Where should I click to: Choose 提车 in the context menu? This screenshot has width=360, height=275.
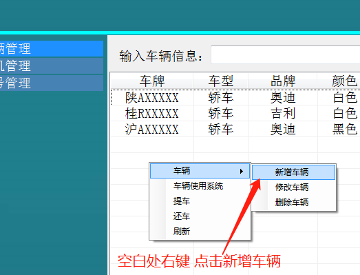pyautogui.click(x=200, y=201)
